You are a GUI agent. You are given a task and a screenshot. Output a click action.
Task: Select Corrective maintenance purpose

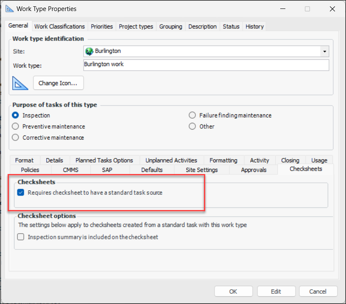pos(15,138)
